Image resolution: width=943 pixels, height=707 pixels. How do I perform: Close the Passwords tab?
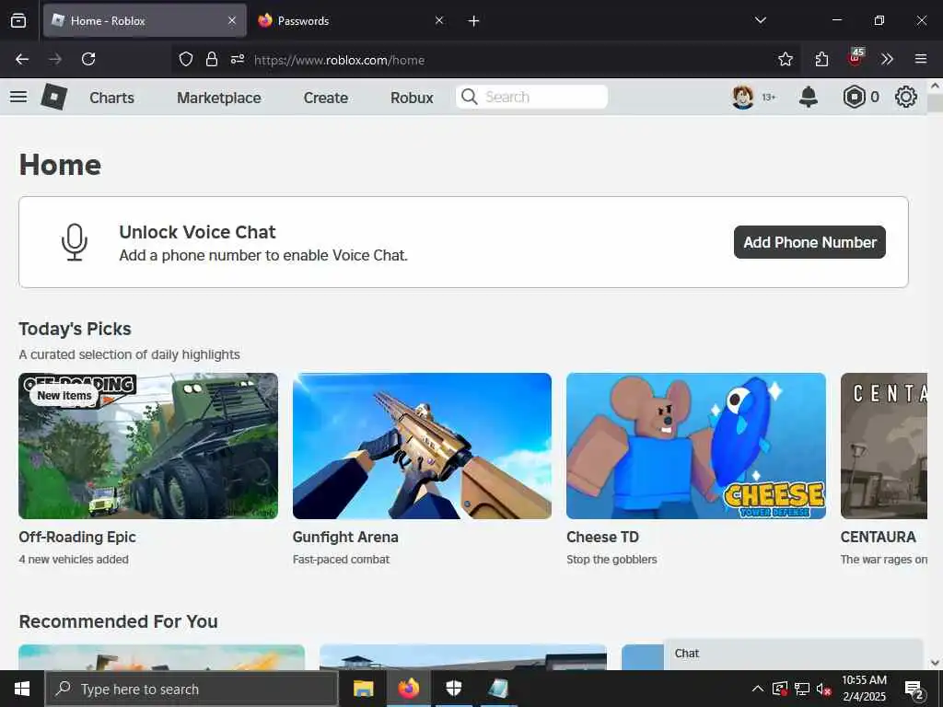point(439,20)
